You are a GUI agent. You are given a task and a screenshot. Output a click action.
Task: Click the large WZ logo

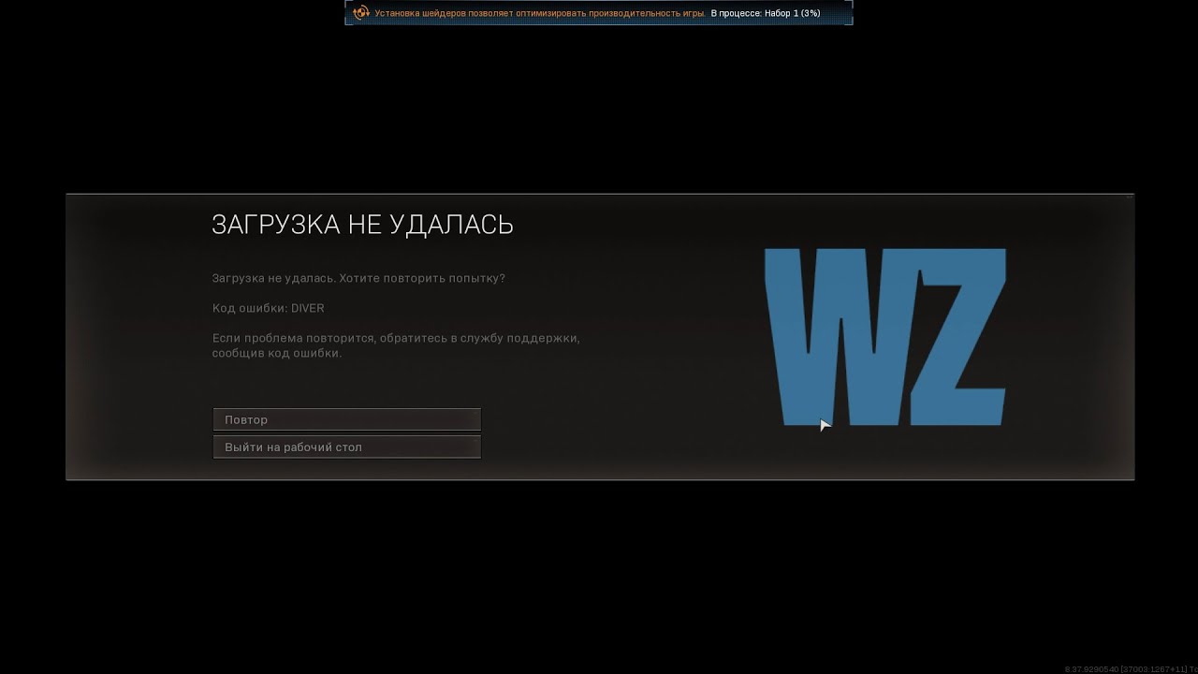click(x=885, y=337)
